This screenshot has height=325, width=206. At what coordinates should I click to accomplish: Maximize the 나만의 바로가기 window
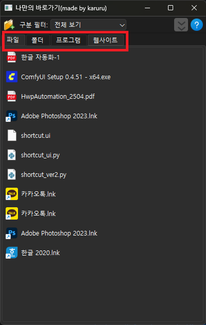171,8
